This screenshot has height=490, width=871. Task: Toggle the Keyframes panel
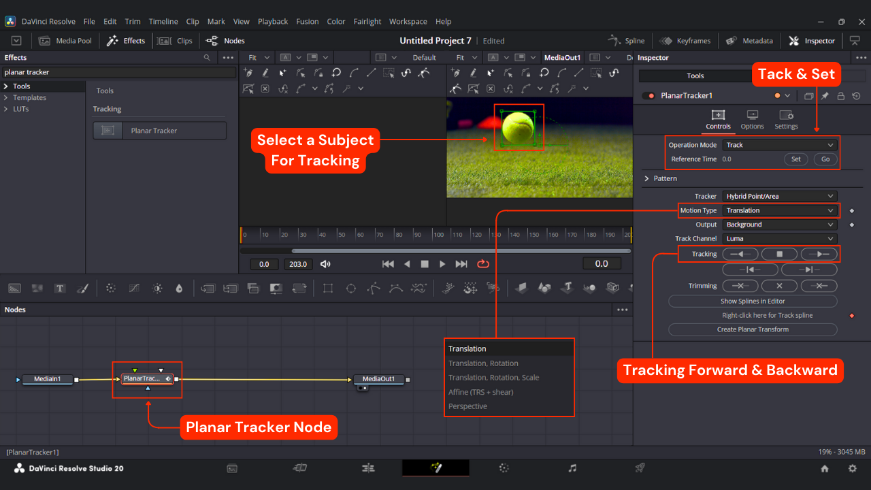coord(685,41)
